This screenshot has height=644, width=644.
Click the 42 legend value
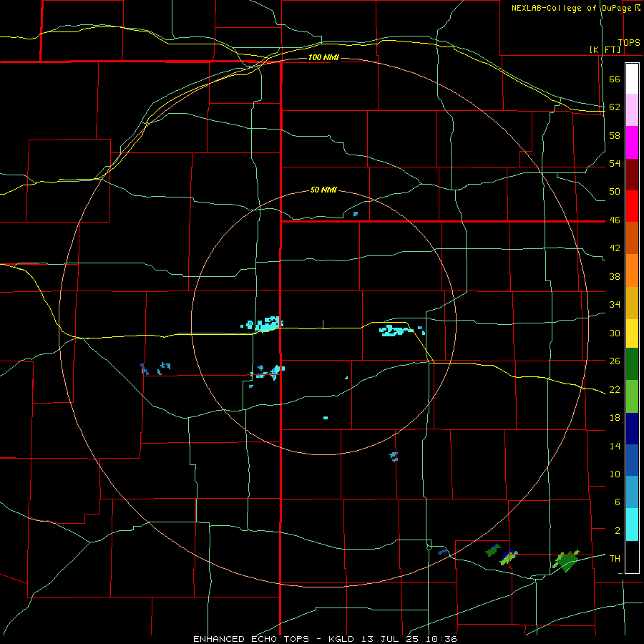615,248
